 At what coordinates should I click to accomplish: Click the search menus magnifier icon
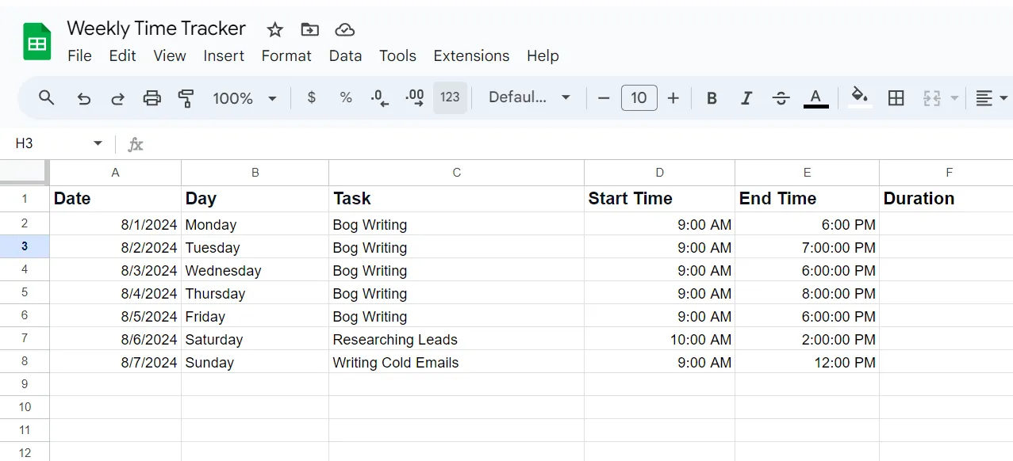pos(47,97)
